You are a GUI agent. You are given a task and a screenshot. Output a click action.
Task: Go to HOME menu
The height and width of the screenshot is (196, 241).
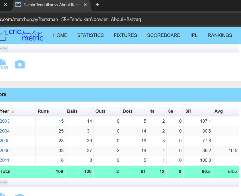click(x=60, y=35)
